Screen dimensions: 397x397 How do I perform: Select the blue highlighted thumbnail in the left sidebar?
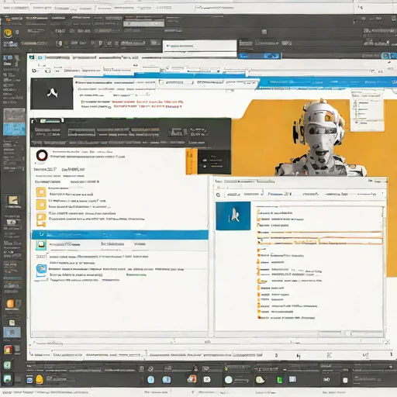14,129
